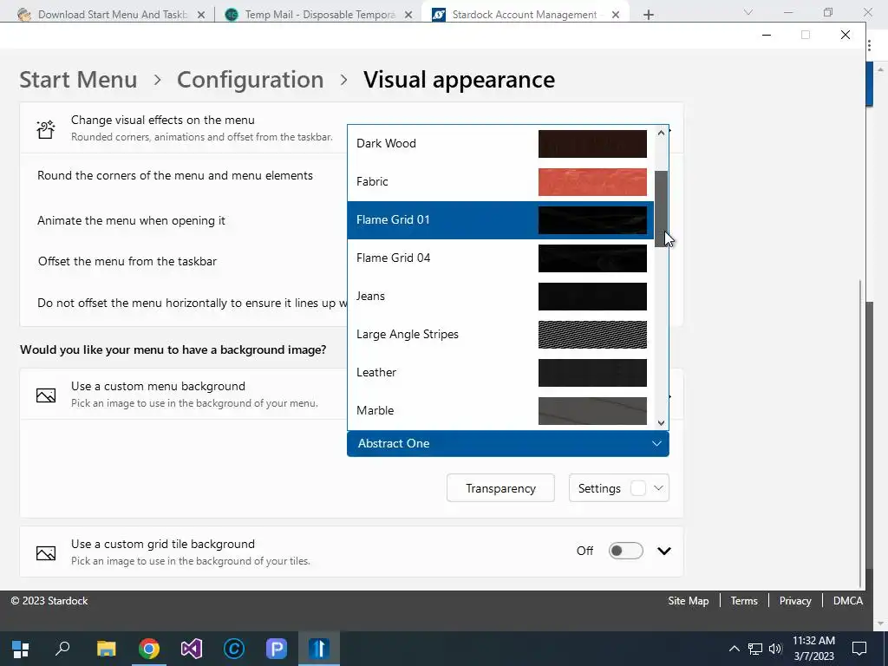Viewport: 888px width, 666px height.
Task: Switch to Stardock Account Management tab
Action: coord(525,15)
